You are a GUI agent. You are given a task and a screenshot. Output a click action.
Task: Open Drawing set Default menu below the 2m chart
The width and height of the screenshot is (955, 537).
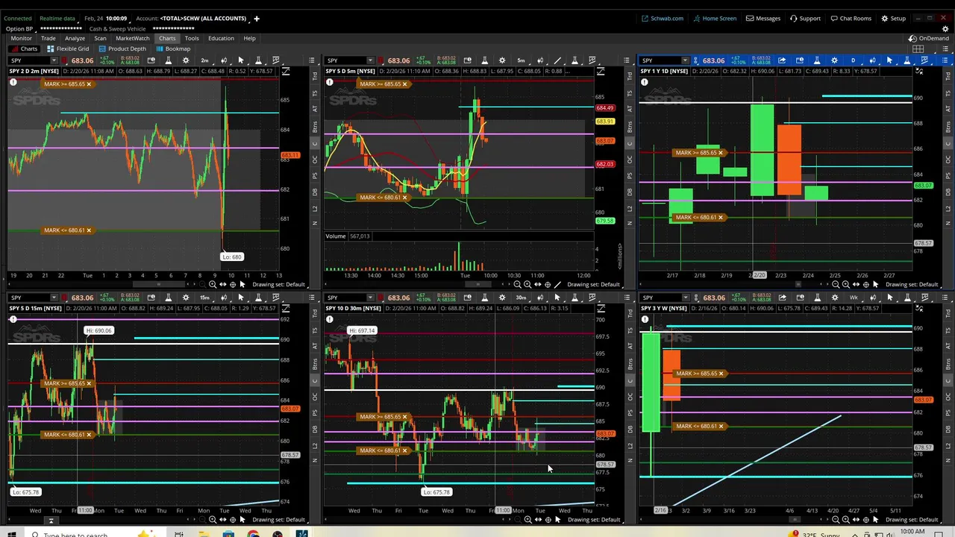coord(279,284)
